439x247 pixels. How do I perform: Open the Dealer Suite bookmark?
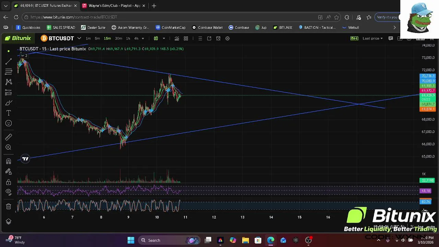point(93,27)
